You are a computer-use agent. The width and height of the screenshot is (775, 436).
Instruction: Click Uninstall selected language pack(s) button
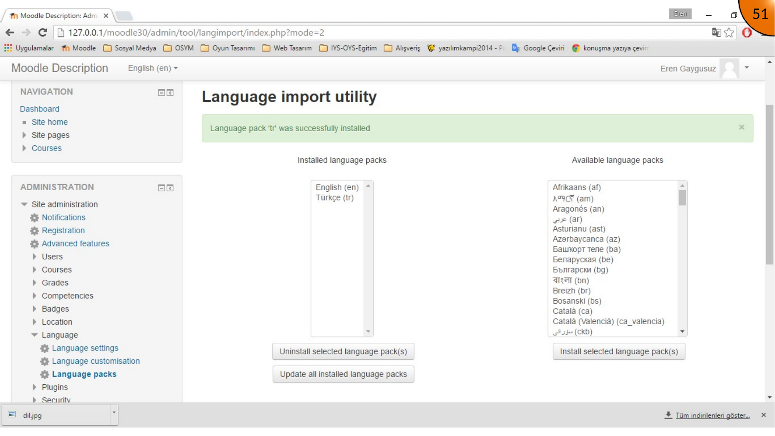point(343,352)
